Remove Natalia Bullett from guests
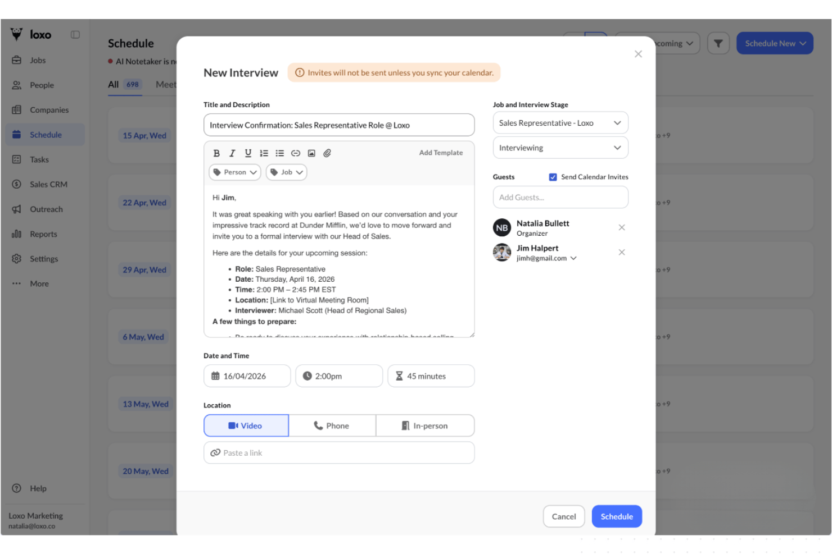 point(622,227)
